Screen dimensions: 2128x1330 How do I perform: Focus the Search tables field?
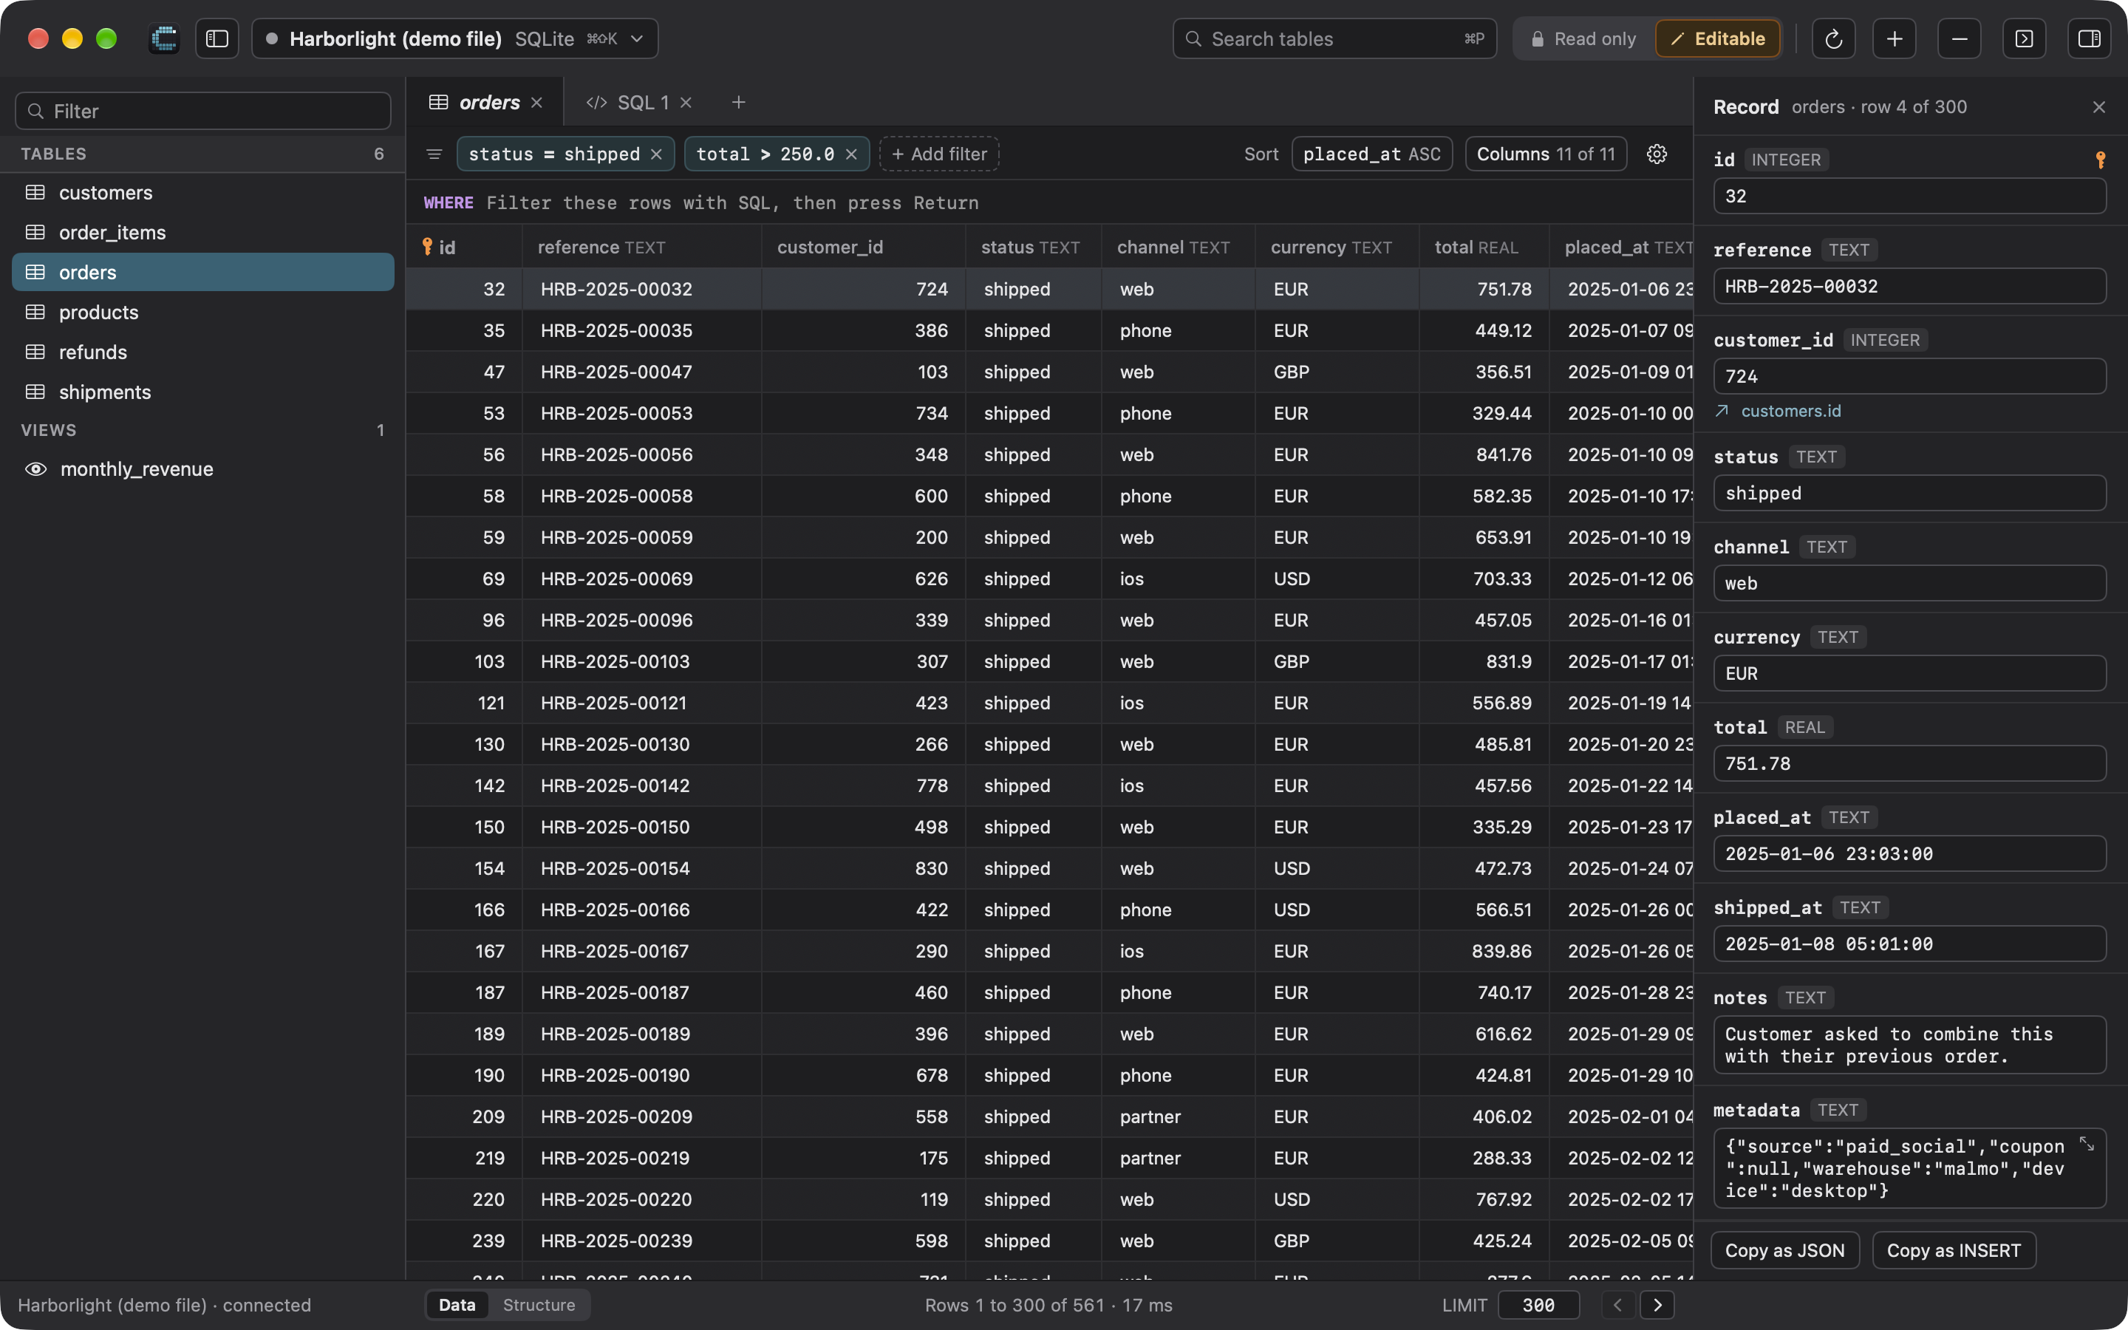(x=1334, y=38)
